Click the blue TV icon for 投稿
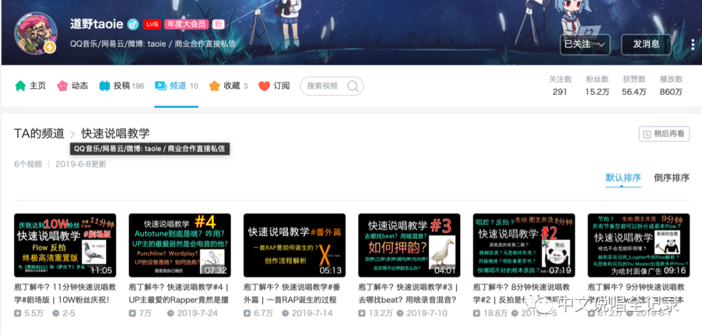This screenshot has width=702, height=335. click(104, 86)
